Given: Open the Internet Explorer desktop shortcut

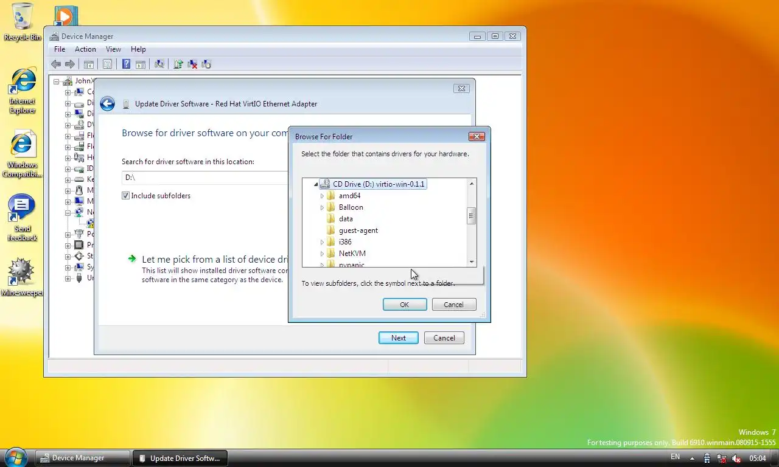Looking at the screenshot, I should point(22,91).
